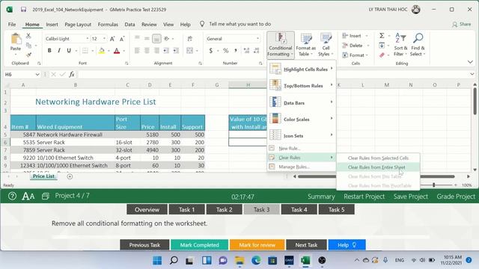
Task: Increase font size with larger A icon
Action: tap(112, 39)
